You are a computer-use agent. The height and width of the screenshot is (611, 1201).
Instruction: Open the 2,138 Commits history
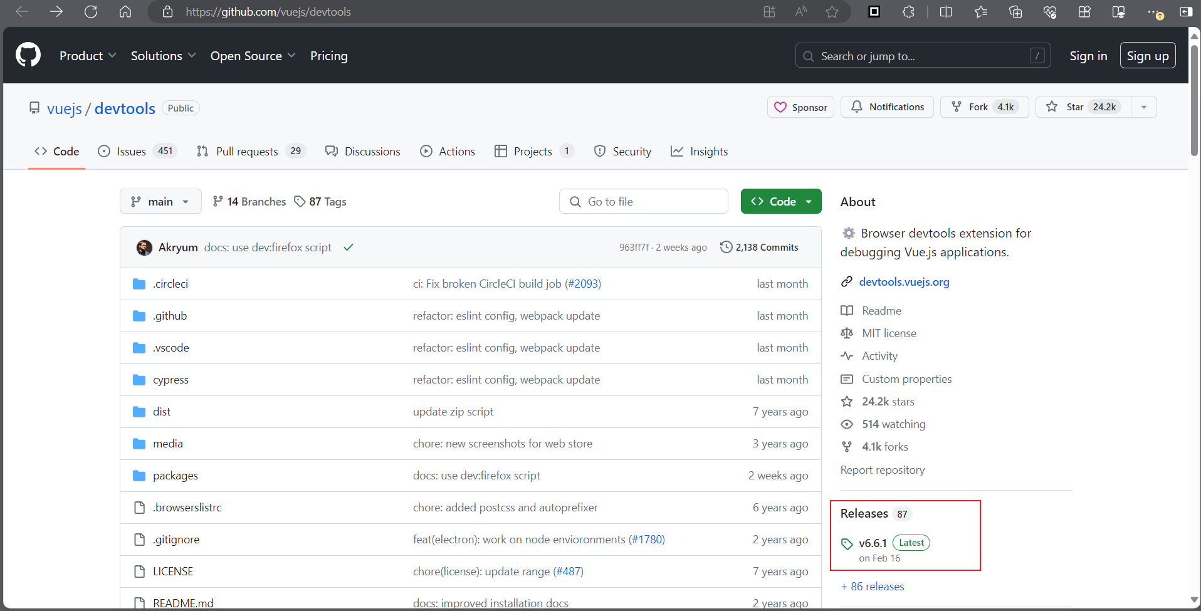(759, 248)
